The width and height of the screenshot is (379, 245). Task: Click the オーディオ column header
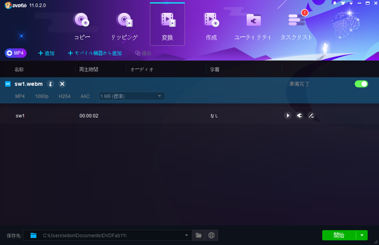[x=142, y=70]
